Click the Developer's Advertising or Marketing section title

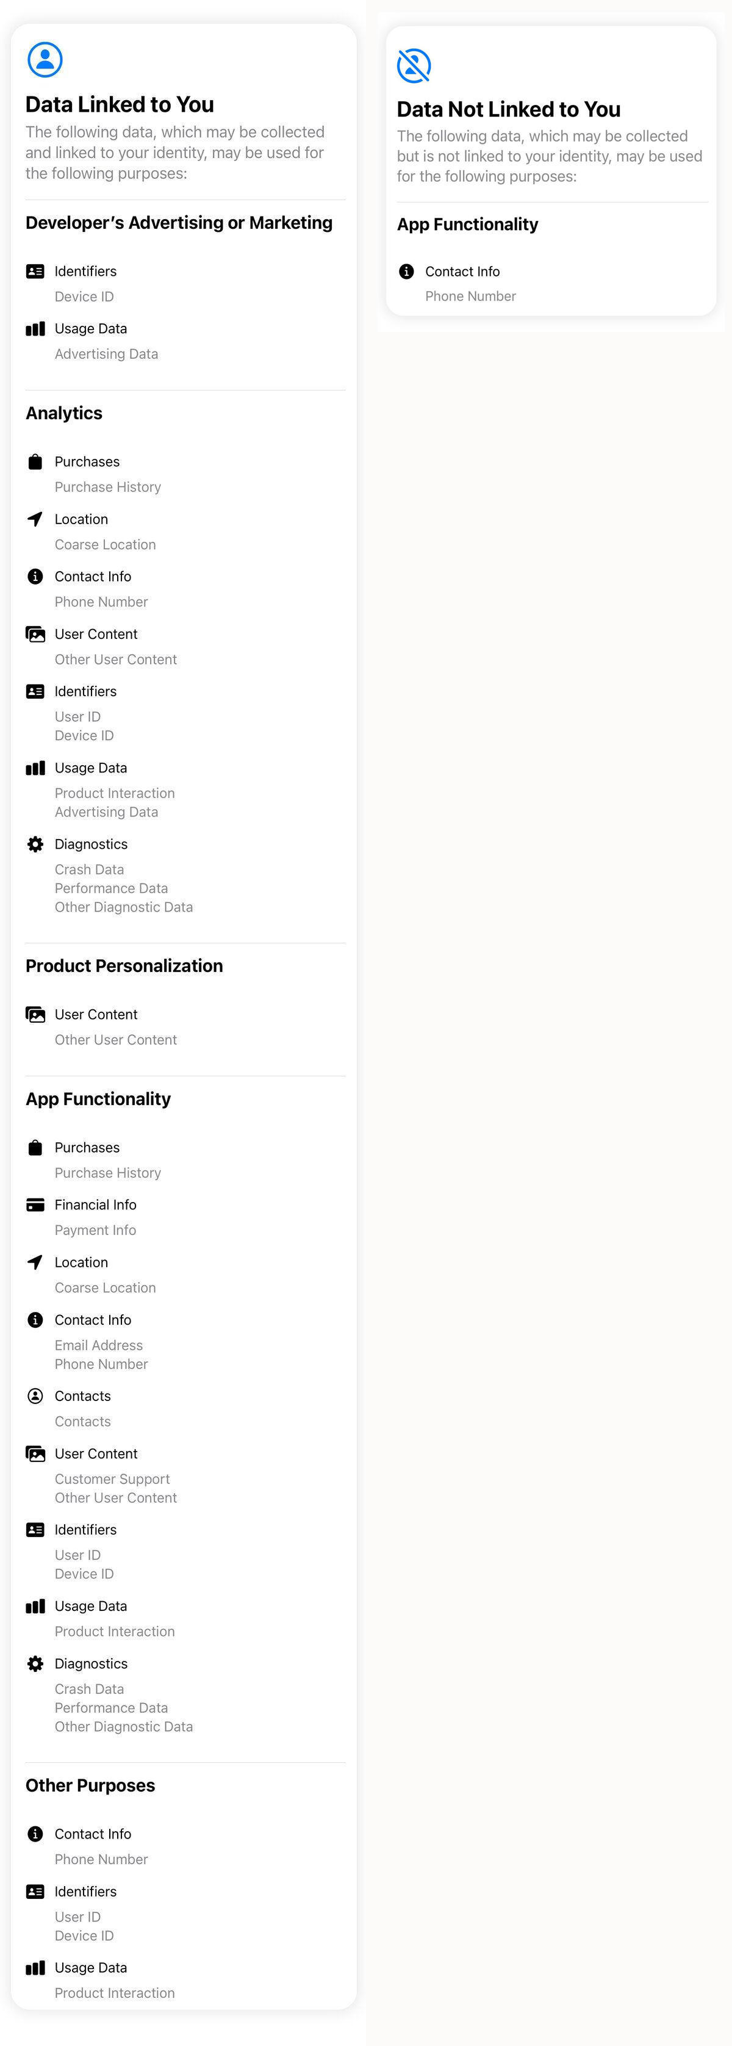tap(179, 222)
